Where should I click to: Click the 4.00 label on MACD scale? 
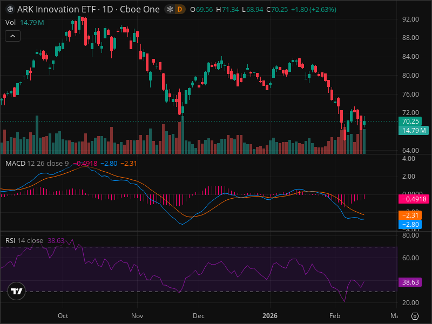[x=409, y=158]
